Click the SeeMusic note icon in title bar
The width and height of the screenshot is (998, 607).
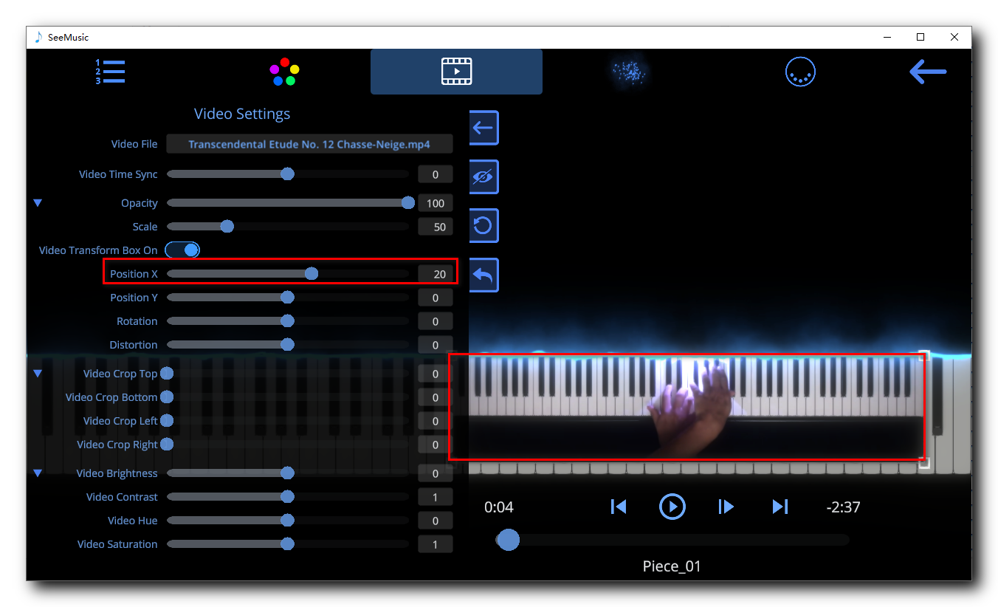click(x=38, y=37)
